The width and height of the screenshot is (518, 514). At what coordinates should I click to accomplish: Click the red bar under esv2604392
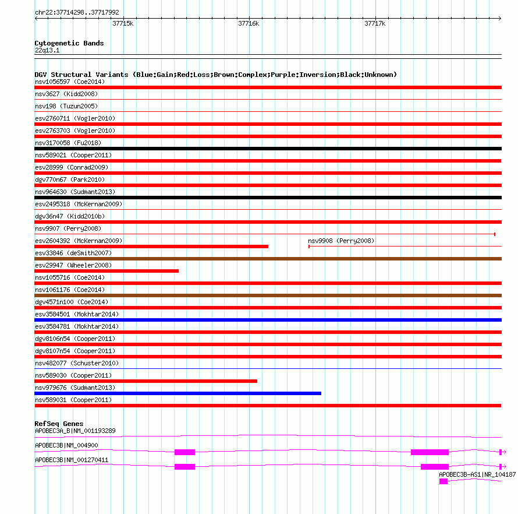coord(151,247)
